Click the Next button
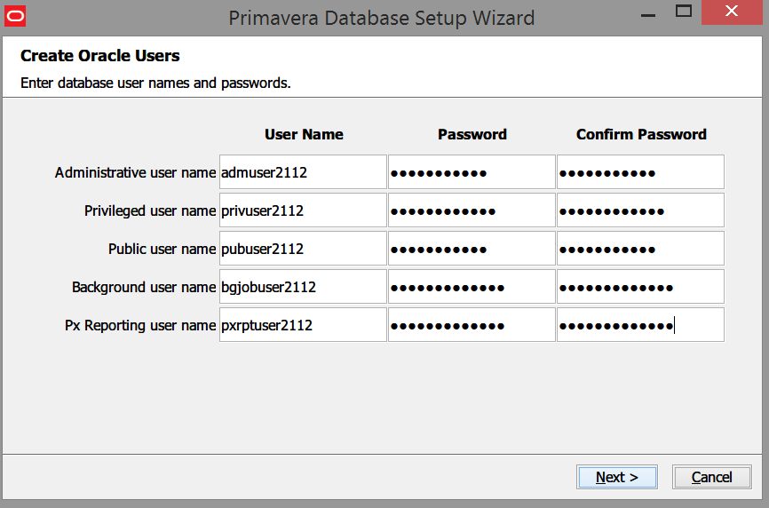This screenshot has width=769, height=508. tap(617, 477)
